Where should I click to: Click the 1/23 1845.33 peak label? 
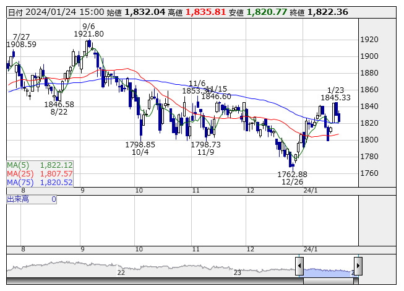(x=335, y=94)
